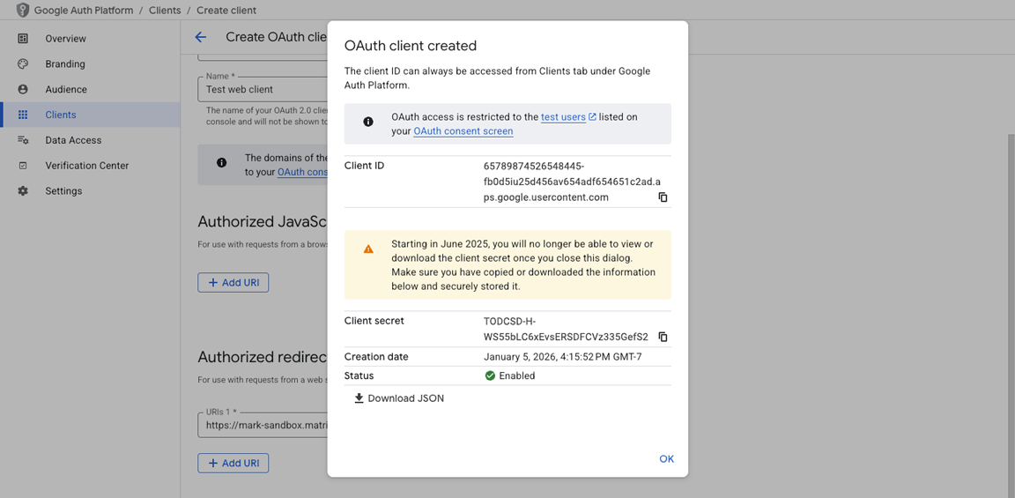Add URI under Authorized redirect URIs
Image resolution: width=1015 pixels, height=498 pixels.
pos(233,463)
